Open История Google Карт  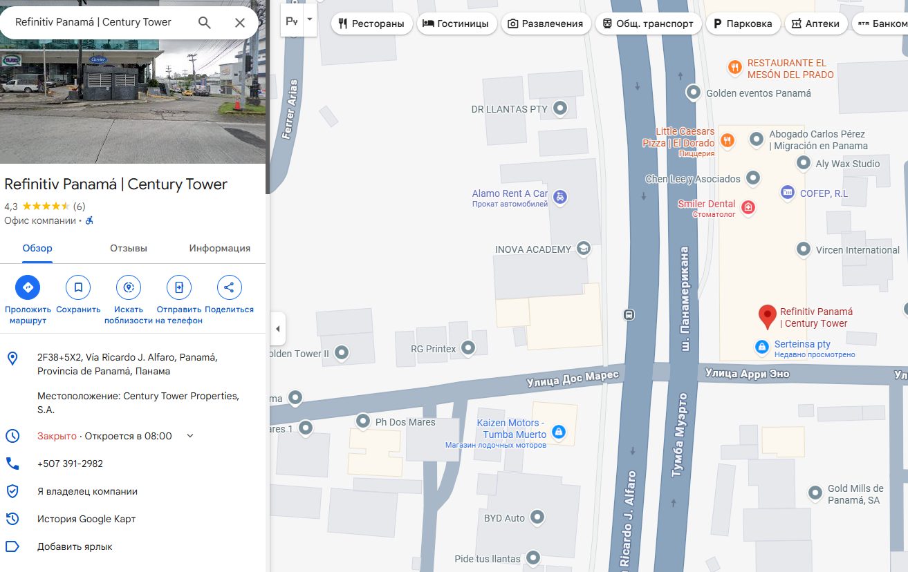86,519
